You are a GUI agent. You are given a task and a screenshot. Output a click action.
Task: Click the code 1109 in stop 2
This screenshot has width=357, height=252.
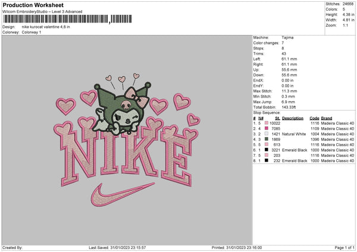point(315,128)
